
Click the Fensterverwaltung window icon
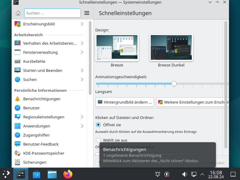tap(17, 52)
